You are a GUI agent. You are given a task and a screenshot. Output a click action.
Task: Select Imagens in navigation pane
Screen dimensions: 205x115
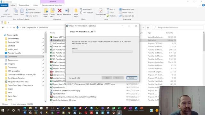[11, 64]
